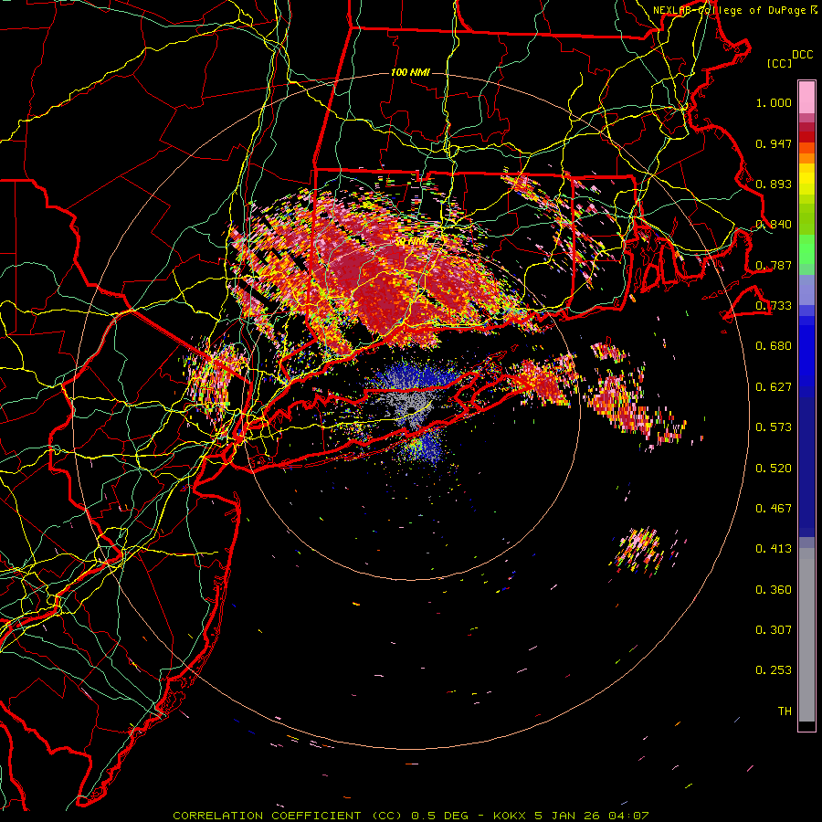Click the 04:07 timestamp in the caption
Image resolution: width=822 pixels, height=822 pixels.
coord(628,816)
